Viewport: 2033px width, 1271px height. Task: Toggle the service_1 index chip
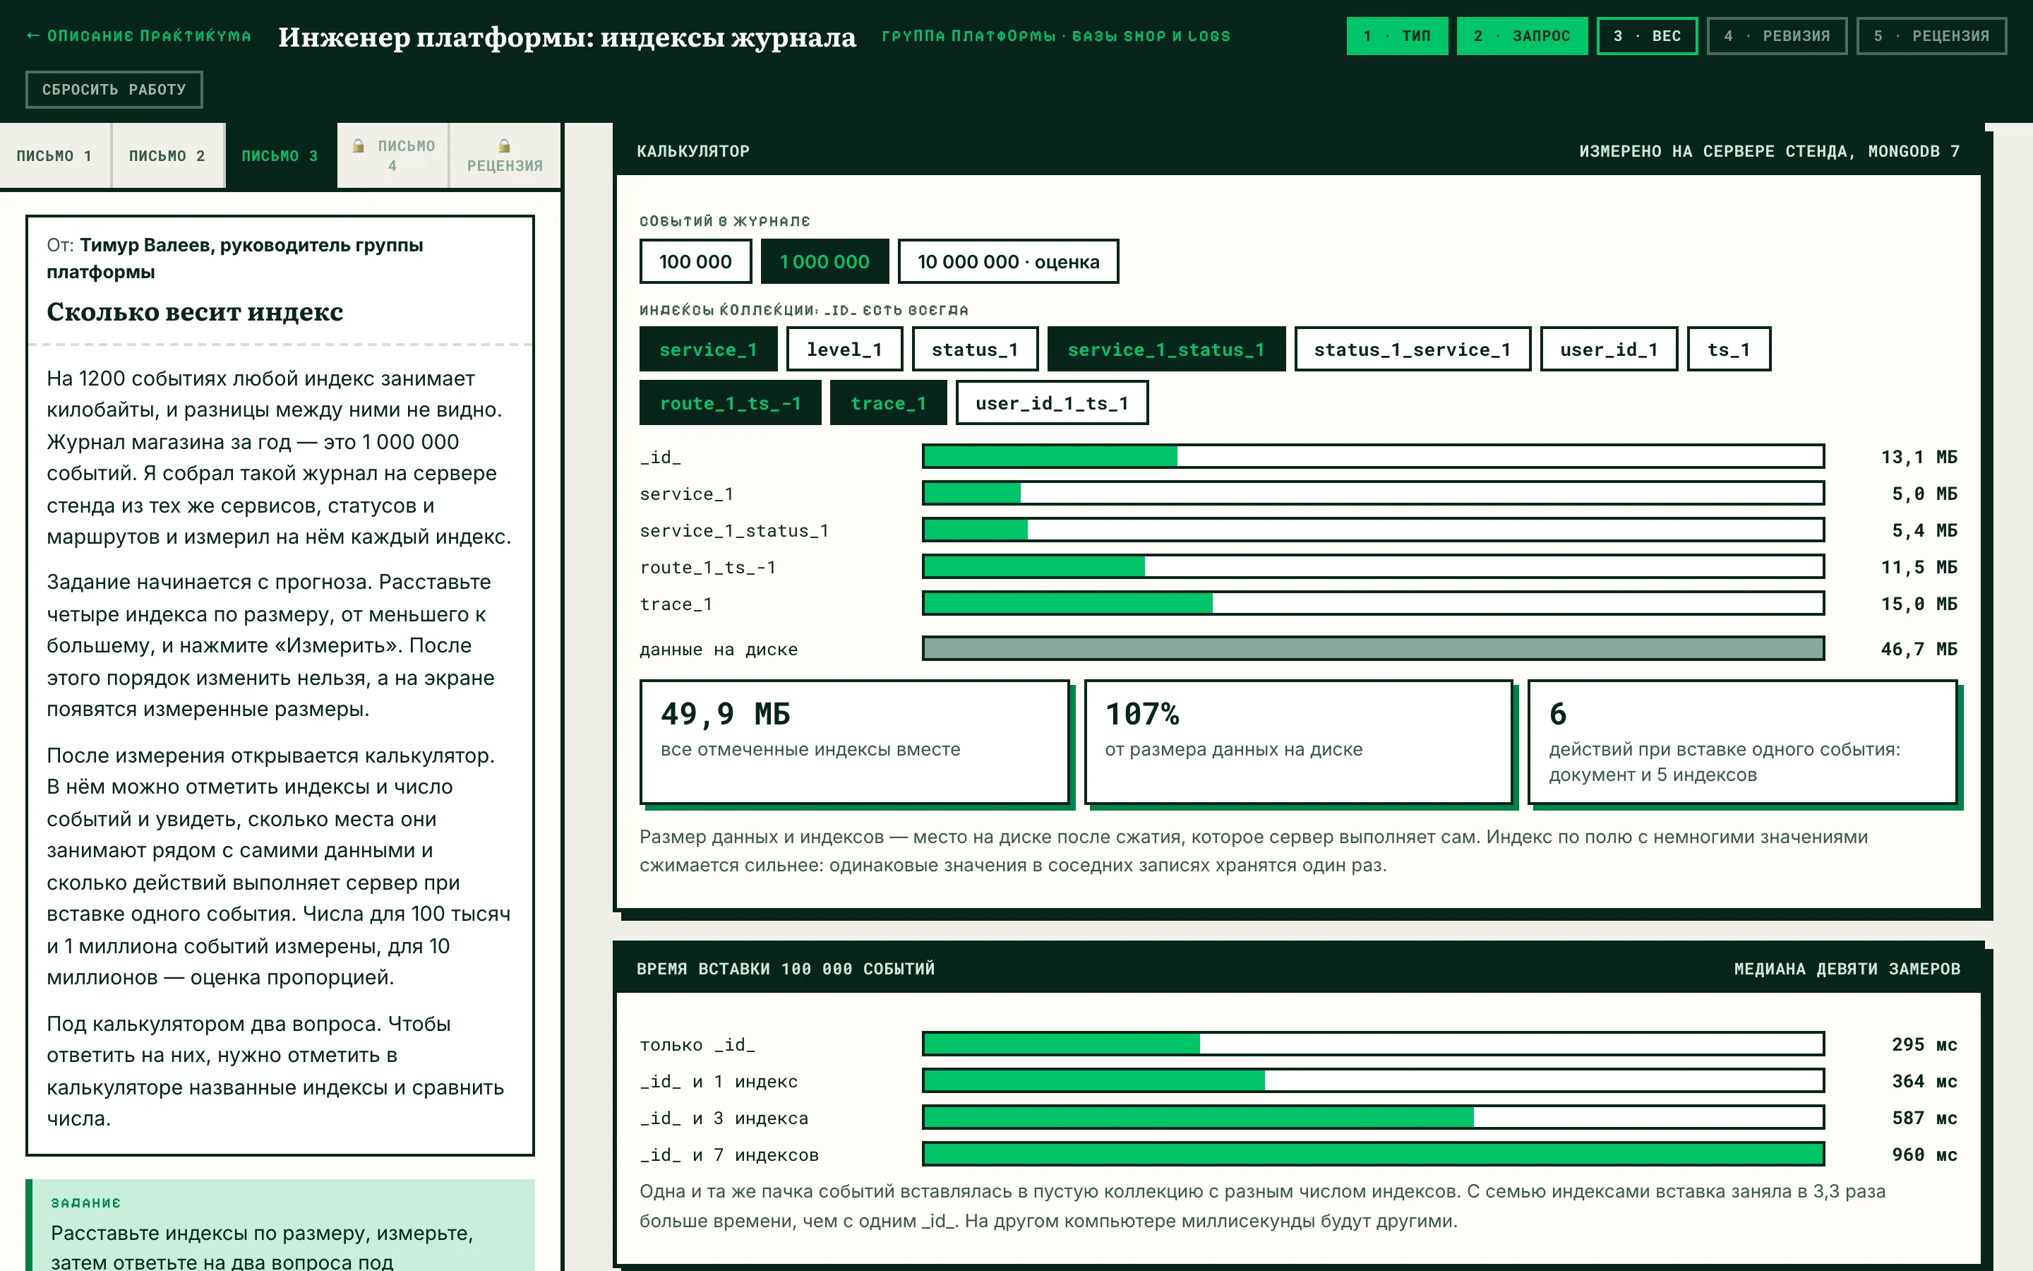point(708,349)
